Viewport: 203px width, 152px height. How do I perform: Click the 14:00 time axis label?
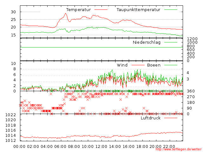pos(115,147)
